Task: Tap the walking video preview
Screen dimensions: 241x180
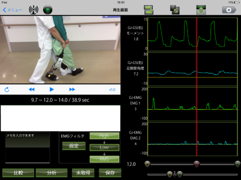Action: pyautogui.click(x=60, y=50)
